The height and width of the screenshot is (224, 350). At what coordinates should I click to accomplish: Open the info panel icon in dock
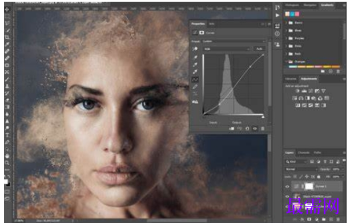click(x=277, y=34)
